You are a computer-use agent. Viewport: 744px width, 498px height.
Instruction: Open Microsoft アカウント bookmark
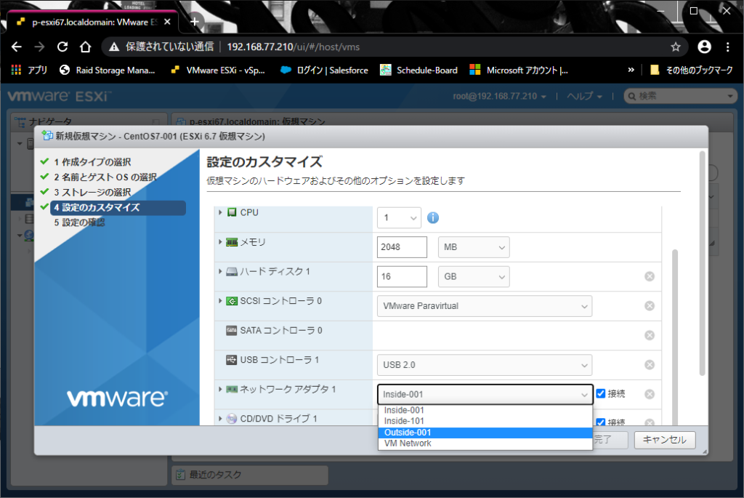[519, 71]
